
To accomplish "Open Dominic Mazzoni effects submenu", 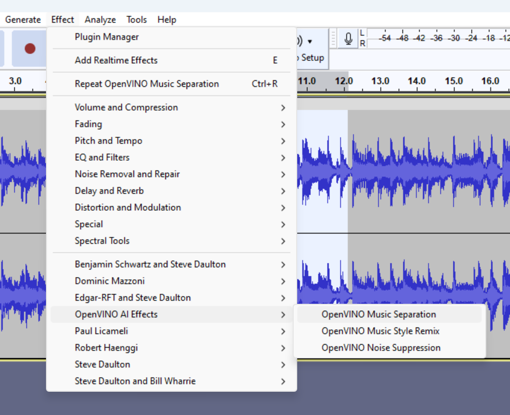I will click(x=171, y=281).
